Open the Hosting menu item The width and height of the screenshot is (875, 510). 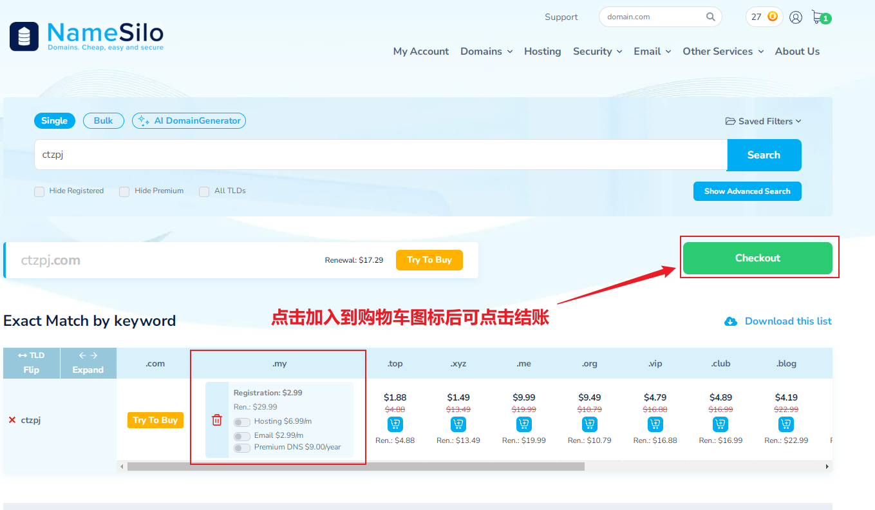542,52
